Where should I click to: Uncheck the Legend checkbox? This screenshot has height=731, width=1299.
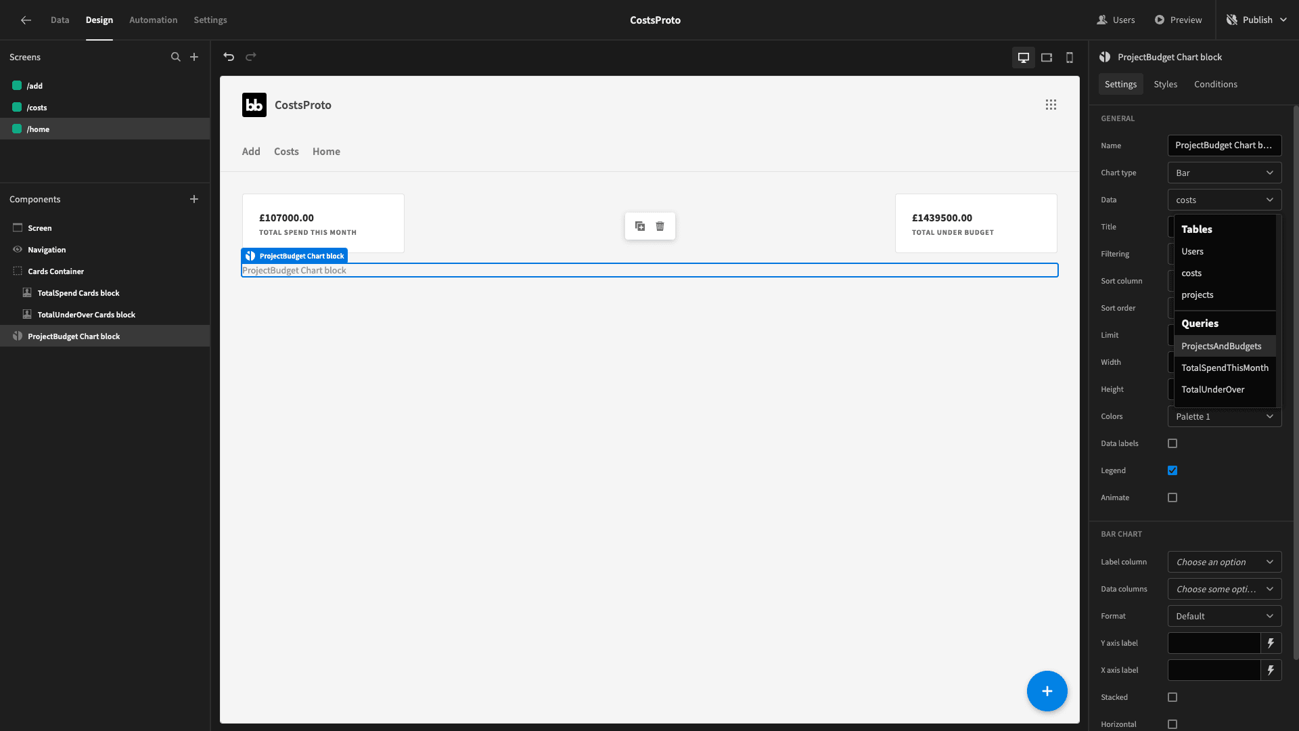coord(1172,470)
